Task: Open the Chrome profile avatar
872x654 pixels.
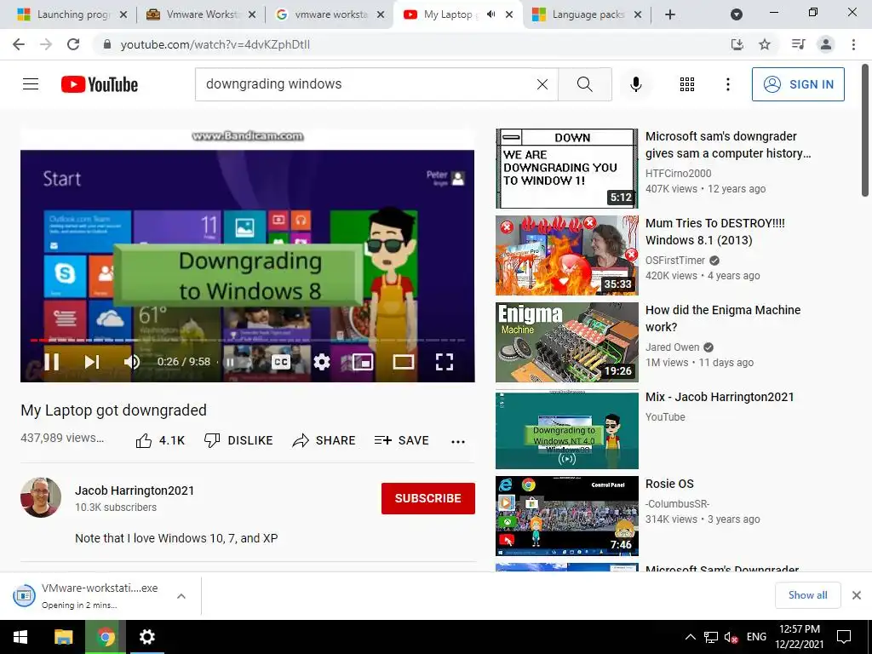Action: tap(826, 44)
